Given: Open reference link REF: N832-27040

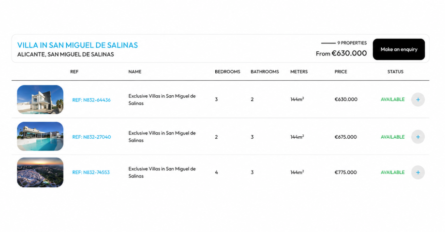Looking at the screenshot, I should (x=91, y=137).
